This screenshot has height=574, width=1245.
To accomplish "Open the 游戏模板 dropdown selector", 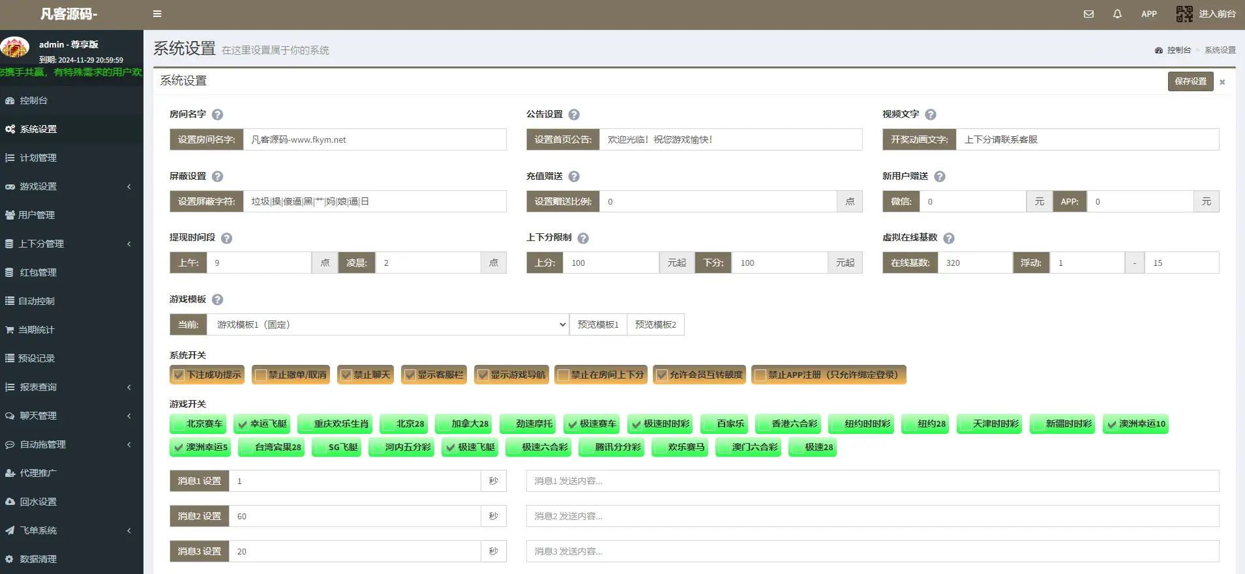I will pos(388,324).
